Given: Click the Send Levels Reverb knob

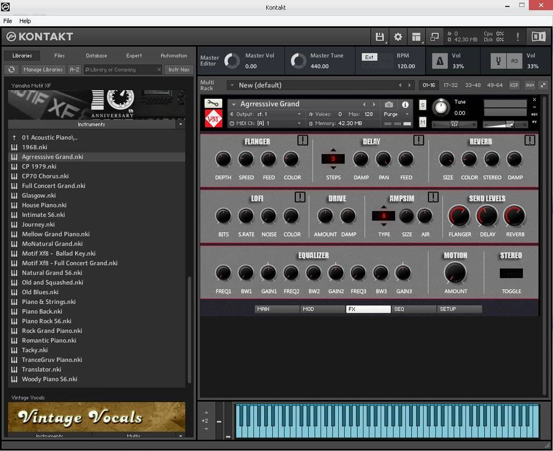Looking at the screenshot, I should 514,216.
